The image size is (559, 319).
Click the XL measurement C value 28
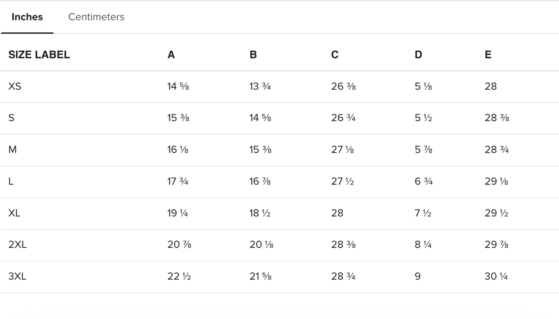pyautogui.click(x=337, y=213)
